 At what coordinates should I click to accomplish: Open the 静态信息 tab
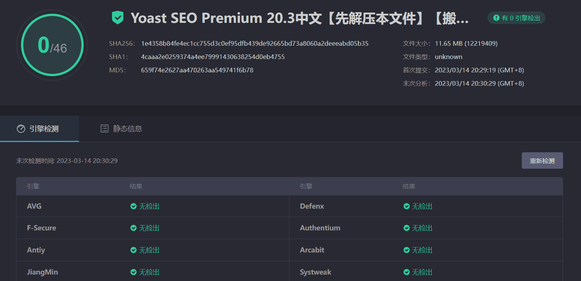coord(121,129)
